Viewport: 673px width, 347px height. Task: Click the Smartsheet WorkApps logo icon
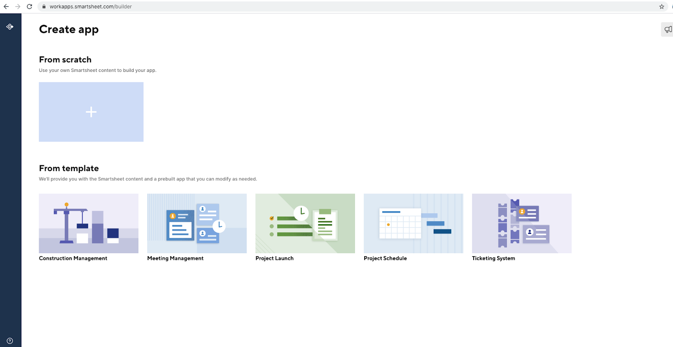point(10,27)
